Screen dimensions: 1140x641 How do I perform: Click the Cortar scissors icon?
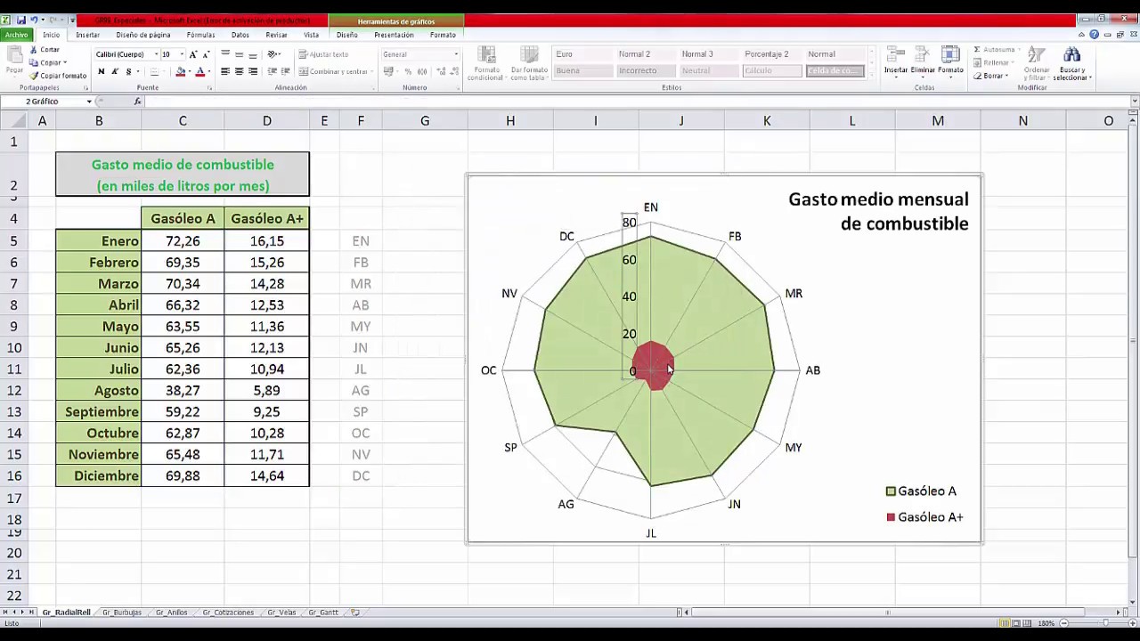pyautogui.click(x=34, y=50)
